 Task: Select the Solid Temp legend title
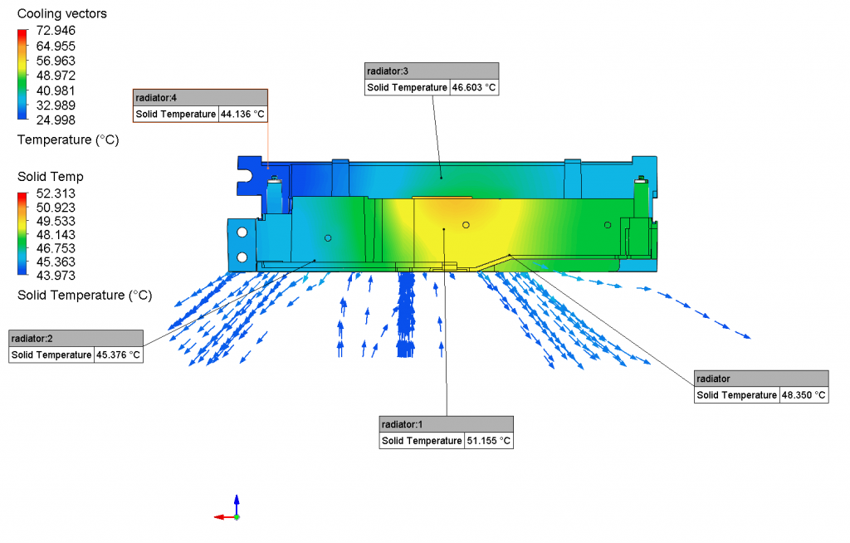coord(51,177)
